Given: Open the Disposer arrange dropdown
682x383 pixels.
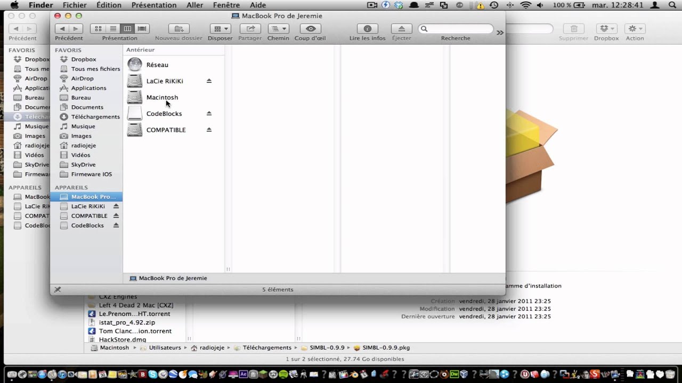Looking at the screenshot, I should coord(220,29).
